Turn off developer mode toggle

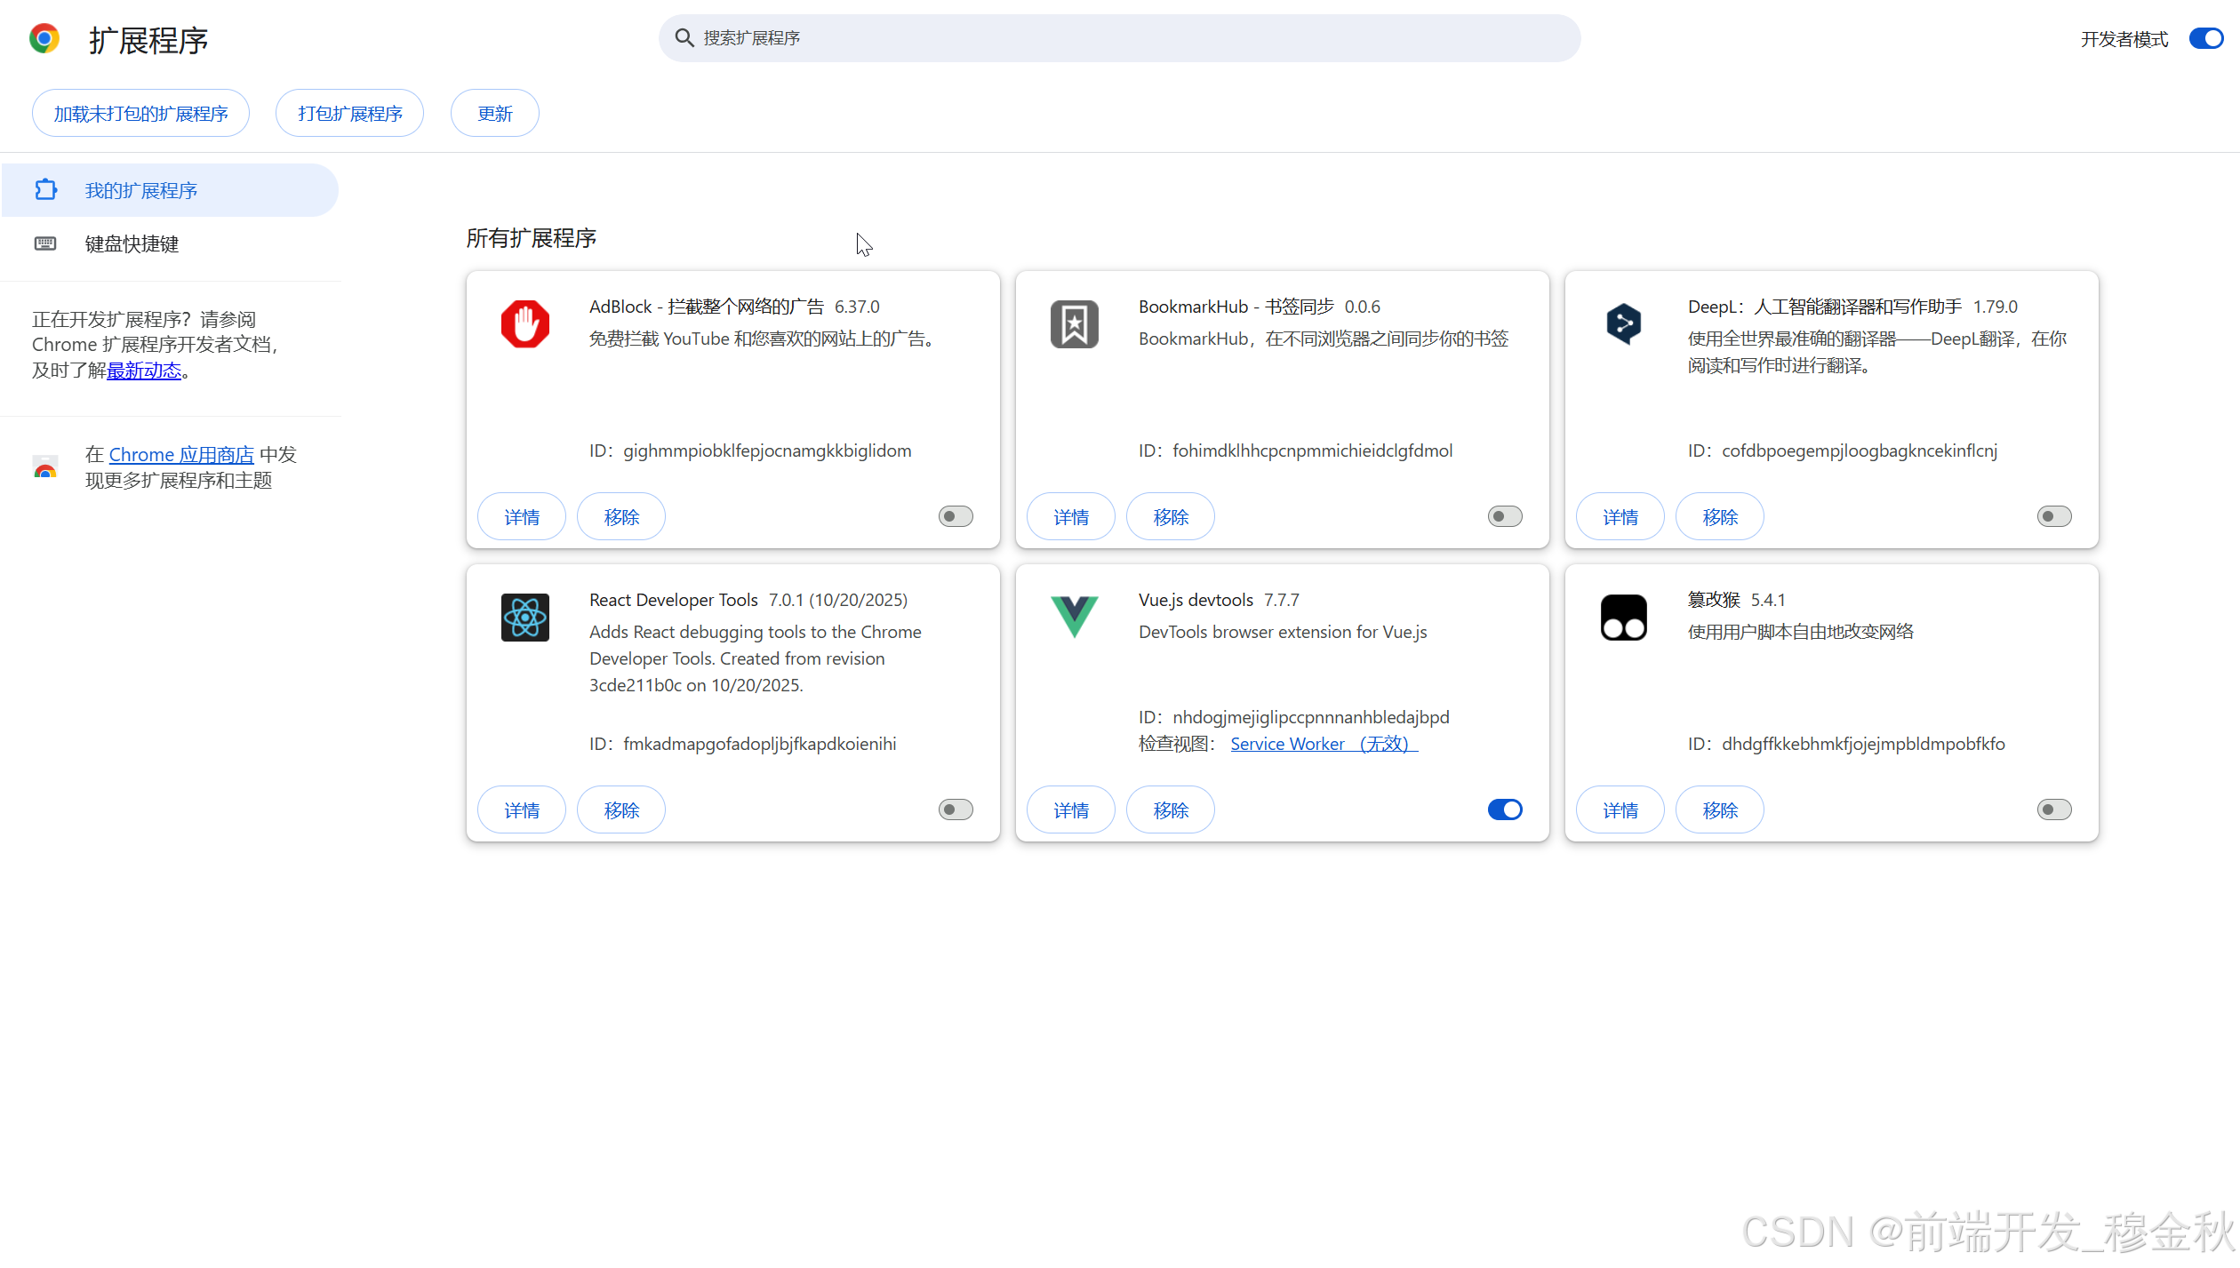tap(2206, 39)
